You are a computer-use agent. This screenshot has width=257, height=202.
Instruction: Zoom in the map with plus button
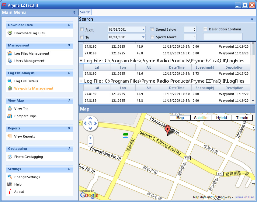(90, 138)
